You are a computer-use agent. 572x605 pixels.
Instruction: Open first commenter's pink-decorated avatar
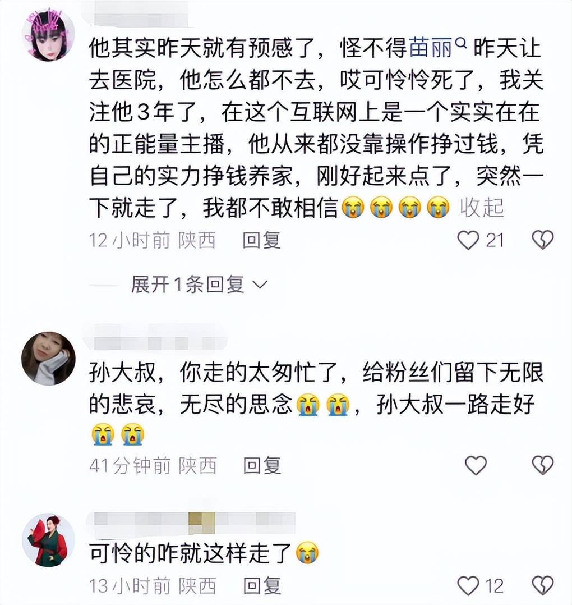[48, 34]
